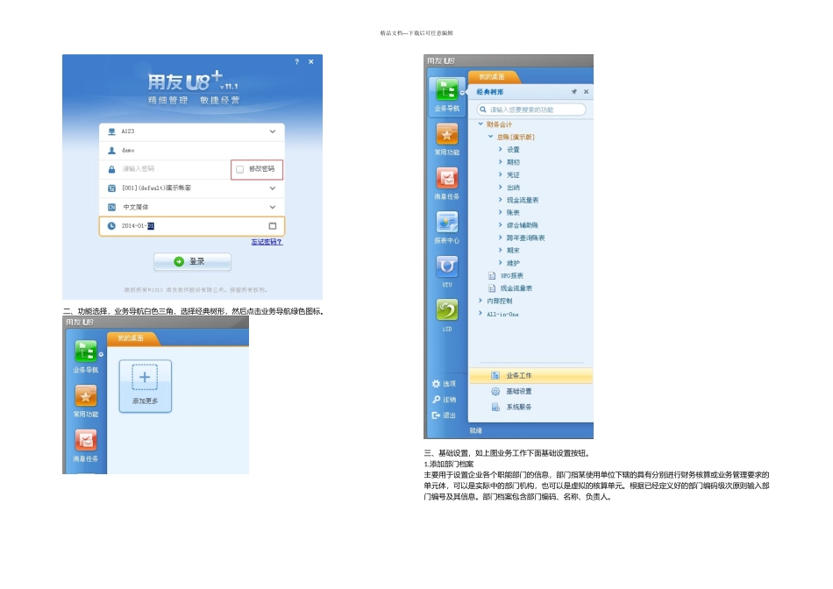Open the 报表中心 sidebar icon
Viewport: 833px width, 589px height.
(x=447, y=222)
